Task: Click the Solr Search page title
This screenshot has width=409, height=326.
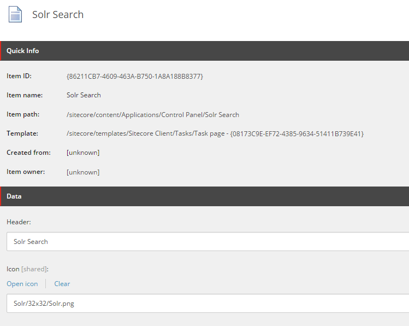Action: coord(58,15)
